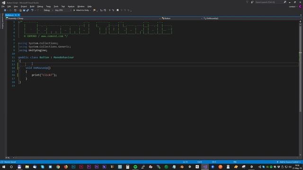
Task: Open the OnMouseUp member dropdown
Action: tap(252, 18)
